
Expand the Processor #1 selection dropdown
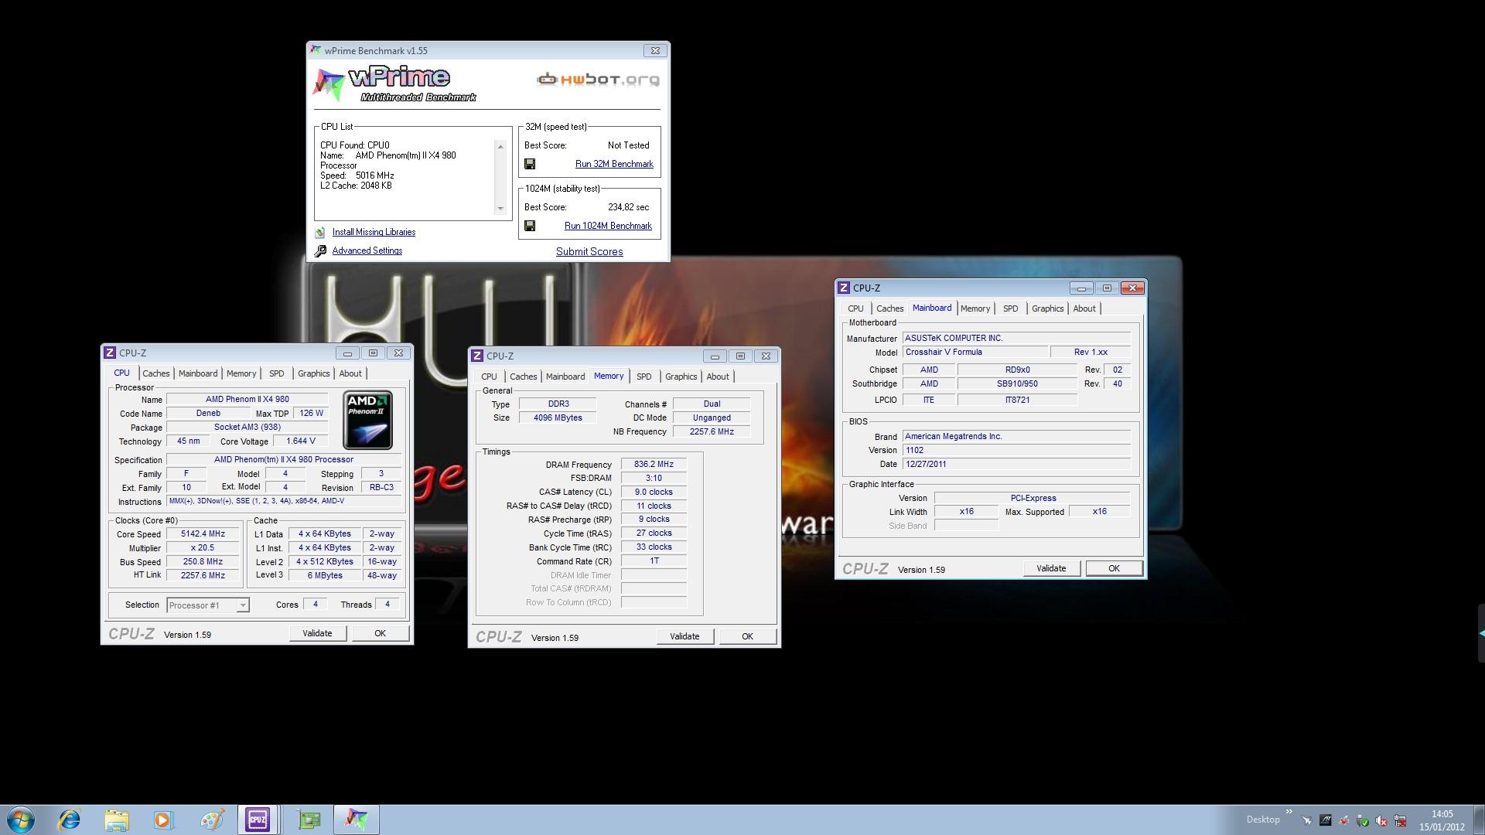click(x=243, y=605)
